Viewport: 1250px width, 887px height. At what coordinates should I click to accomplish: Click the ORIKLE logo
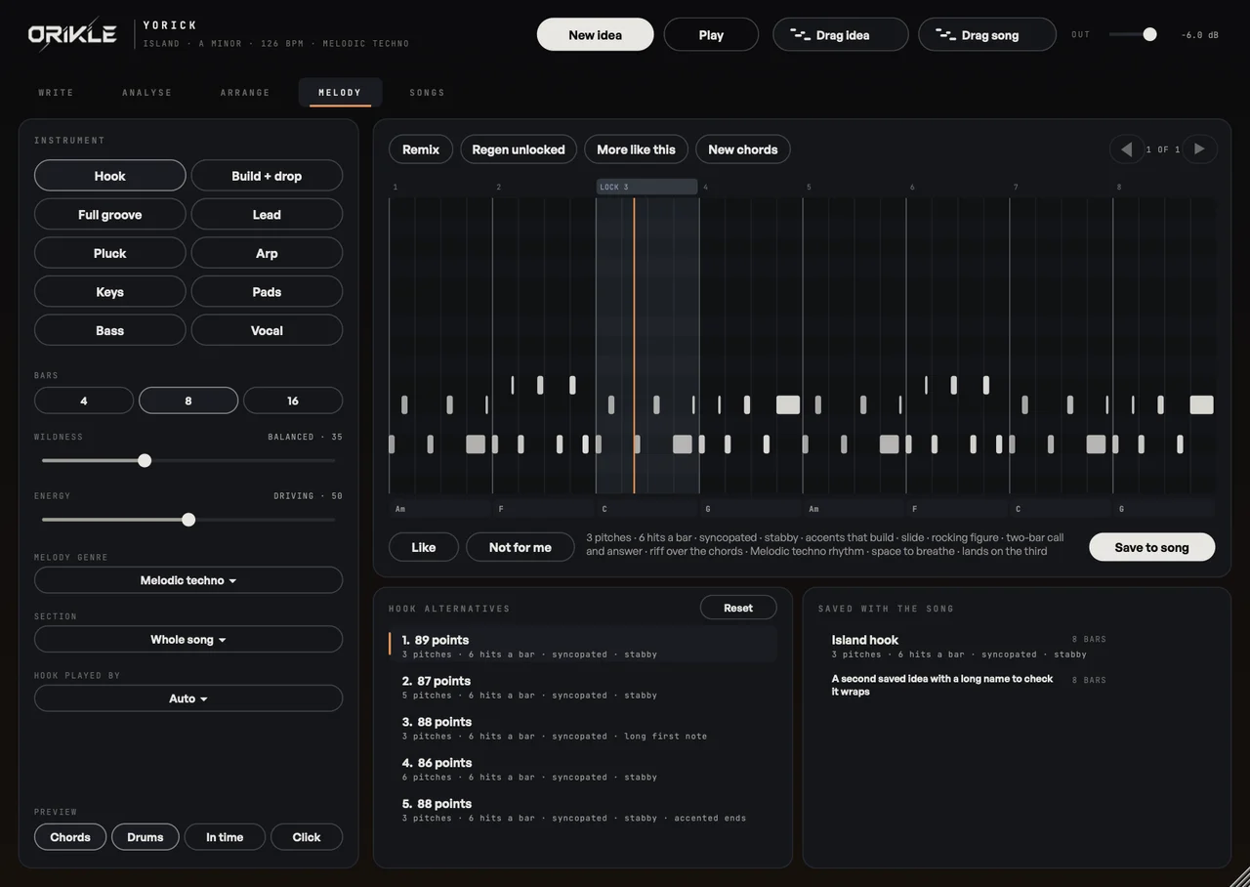pyautogui.click(x=73, y=34)
